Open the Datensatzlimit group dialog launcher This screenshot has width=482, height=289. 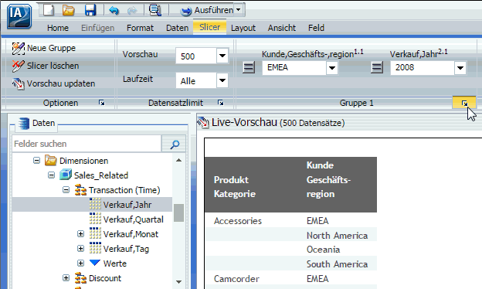(x=221, y=103)
